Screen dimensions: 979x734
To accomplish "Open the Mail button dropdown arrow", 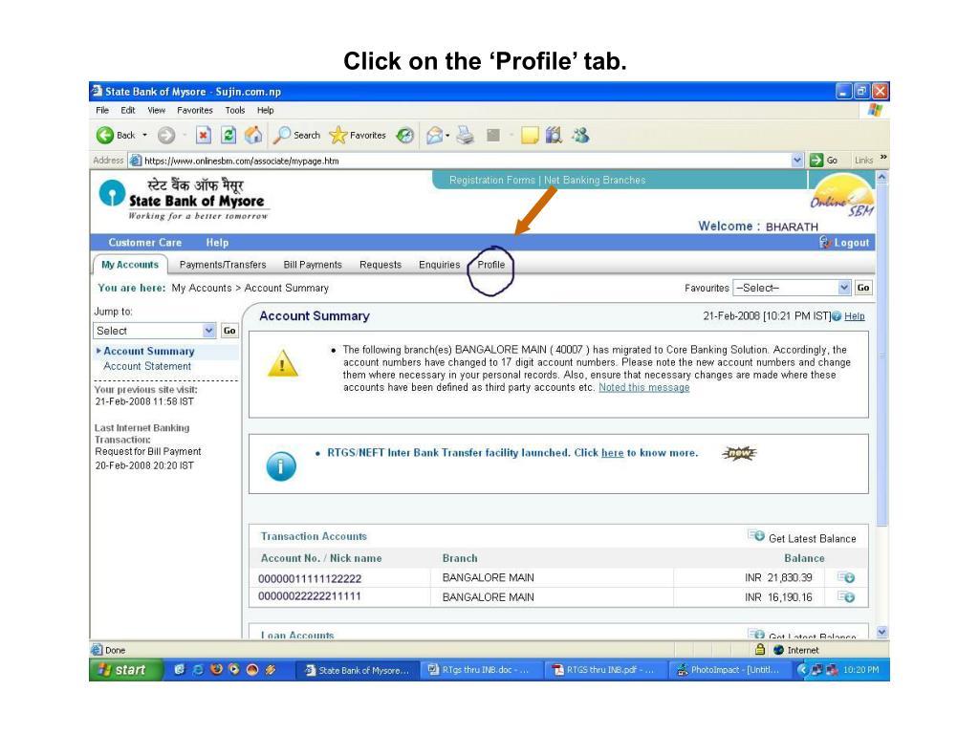I will pos(447,136).
